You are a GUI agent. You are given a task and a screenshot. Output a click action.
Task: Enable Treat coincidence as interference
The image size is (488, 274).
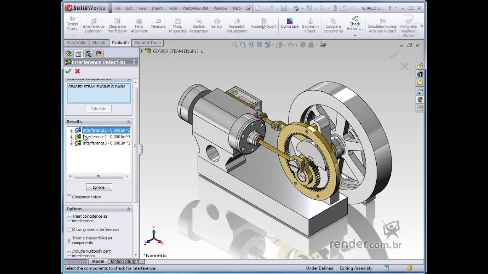pyautogui.click(x=69, y=218)
